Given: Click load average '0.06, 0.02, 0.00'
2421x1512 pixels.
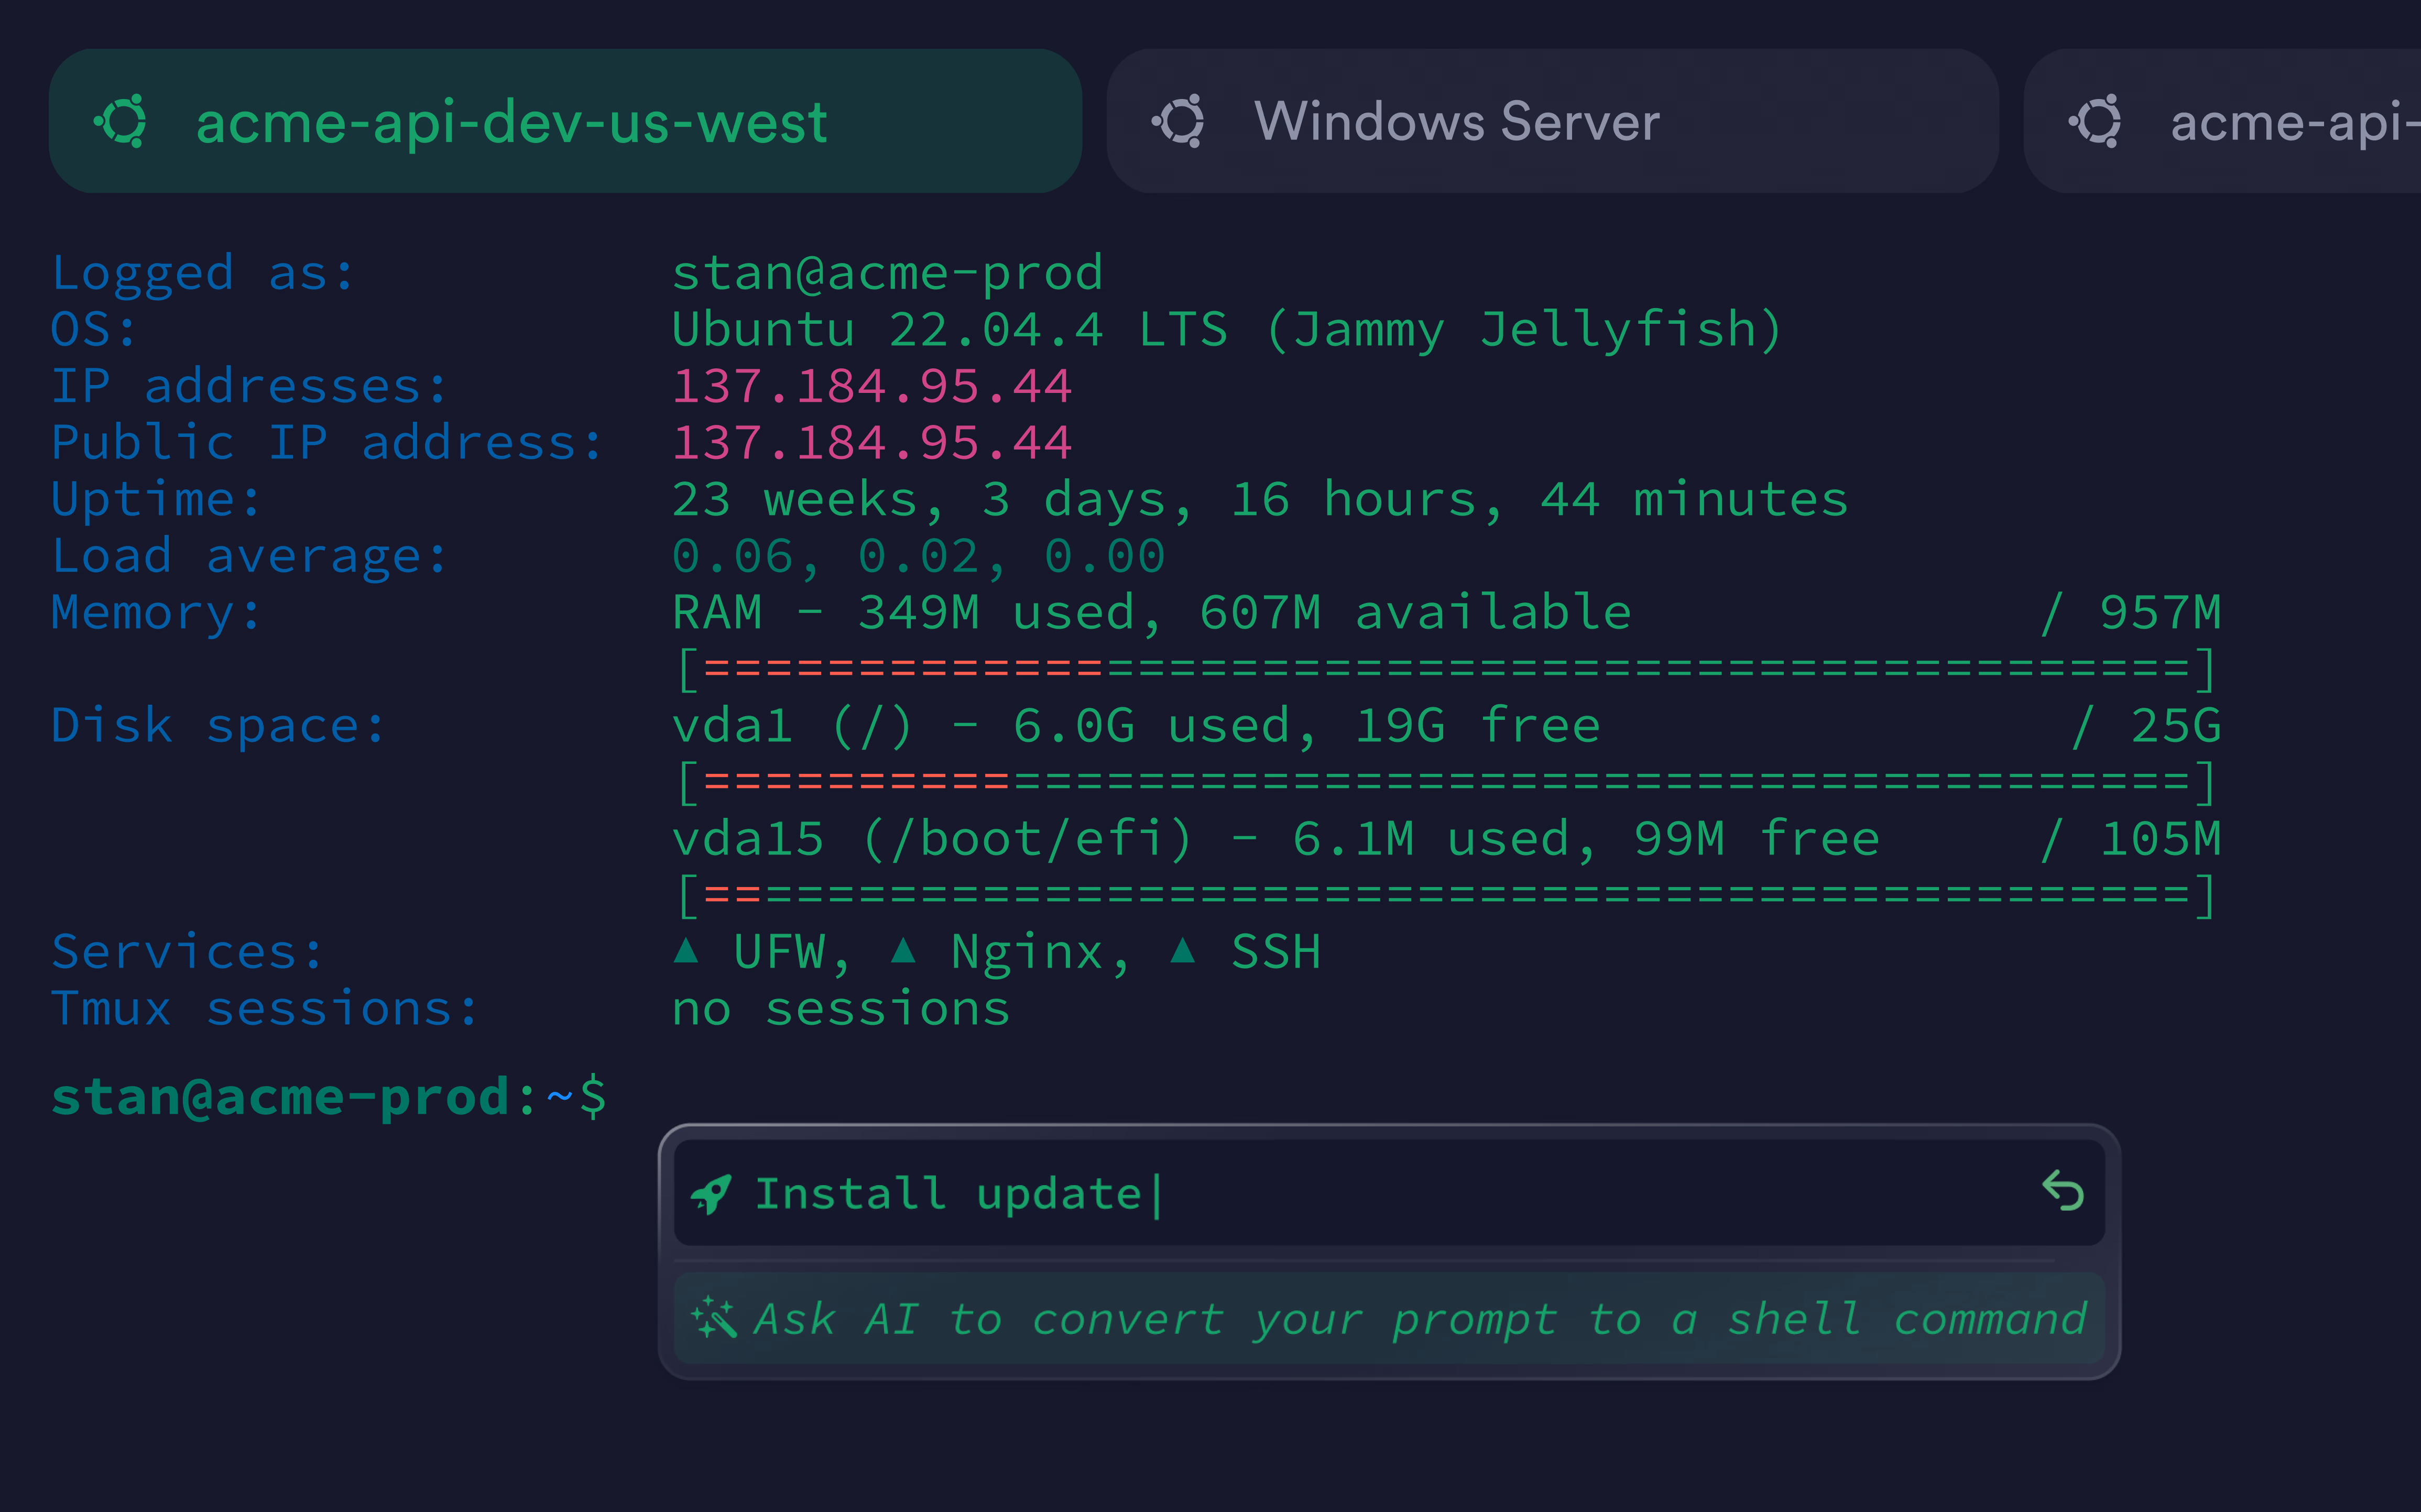Looking at the screenshot, I should 919,556.
